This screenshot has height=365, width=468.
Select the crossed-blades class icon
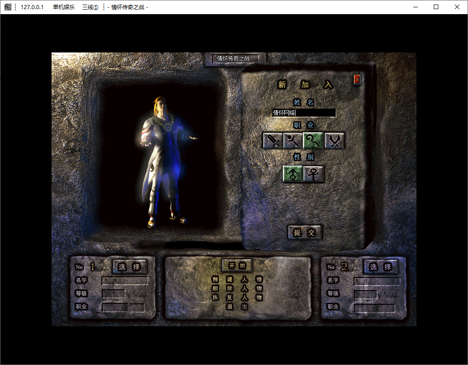tap(335, 141)
